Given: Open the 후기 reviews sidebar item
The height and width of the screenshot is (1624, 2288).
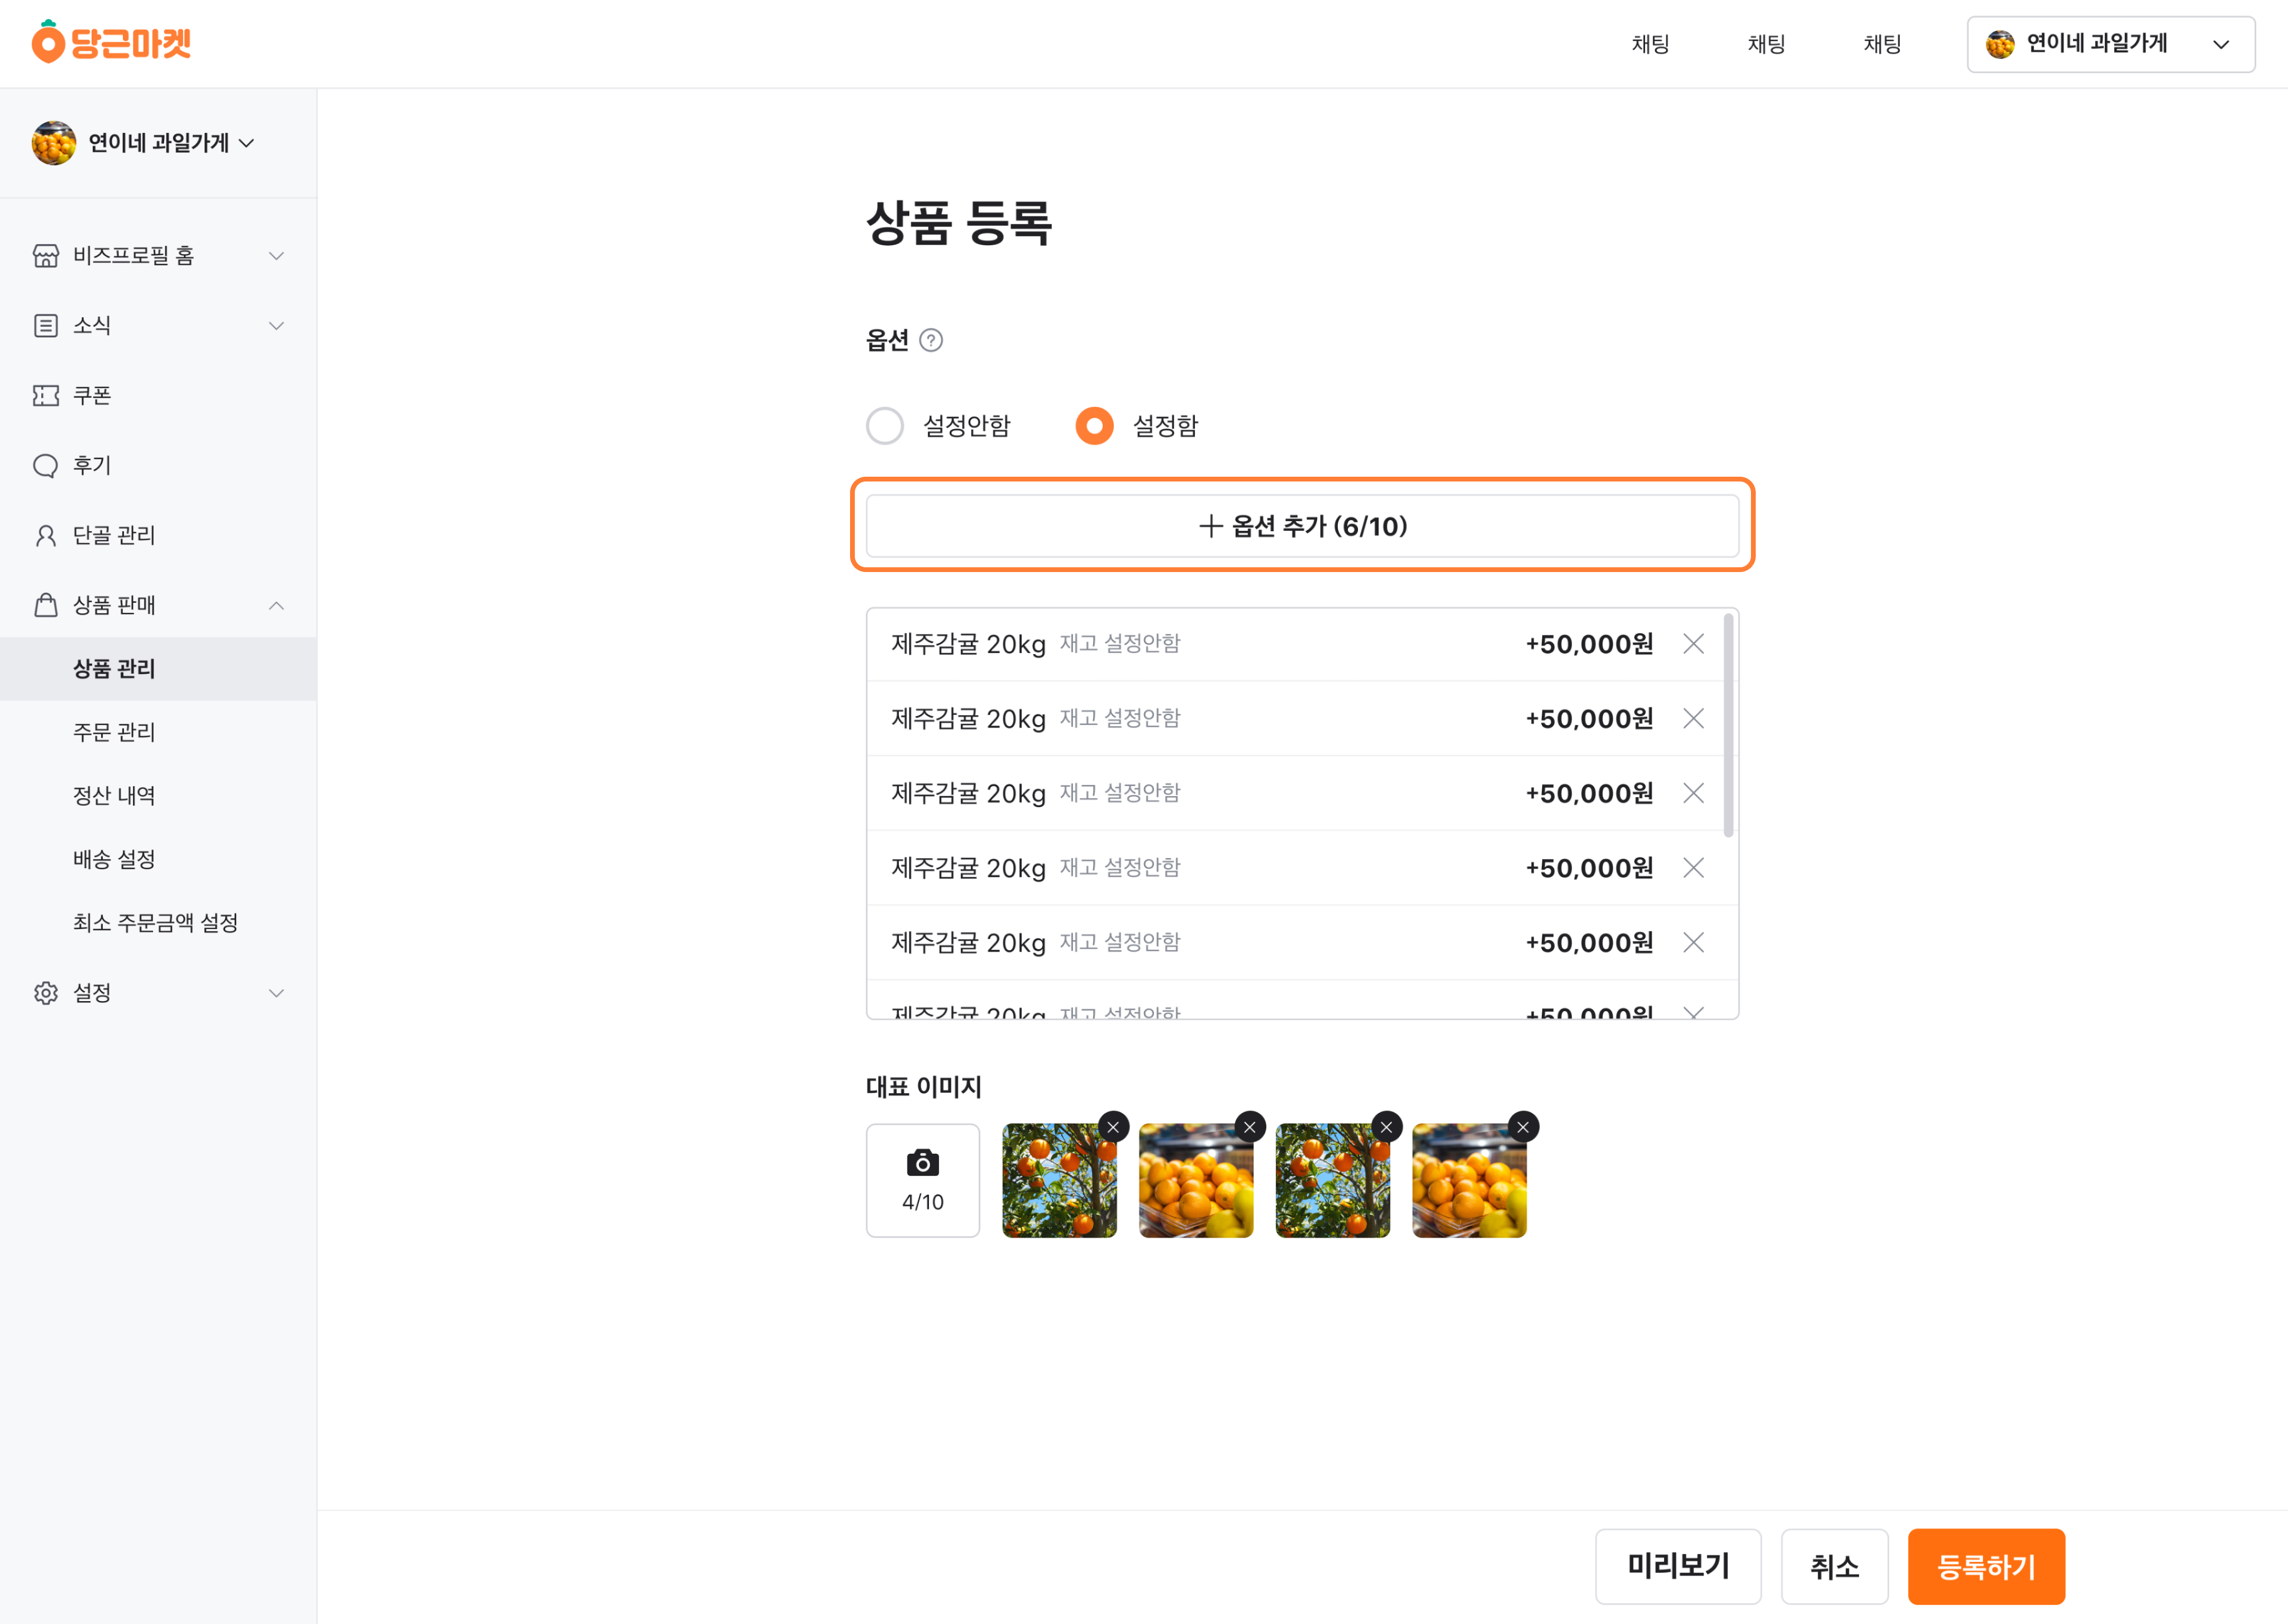Looking at the screenshot, I should click(x=92, y=465).
